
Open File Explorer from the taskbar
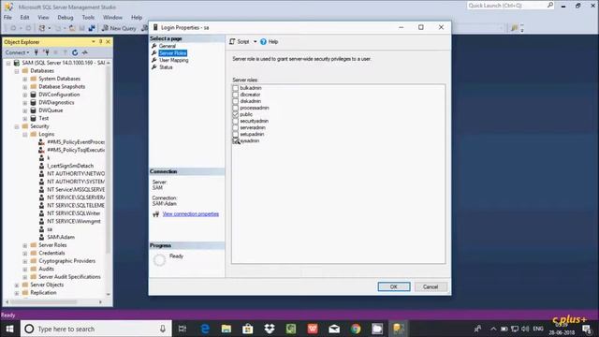(226, 329)
